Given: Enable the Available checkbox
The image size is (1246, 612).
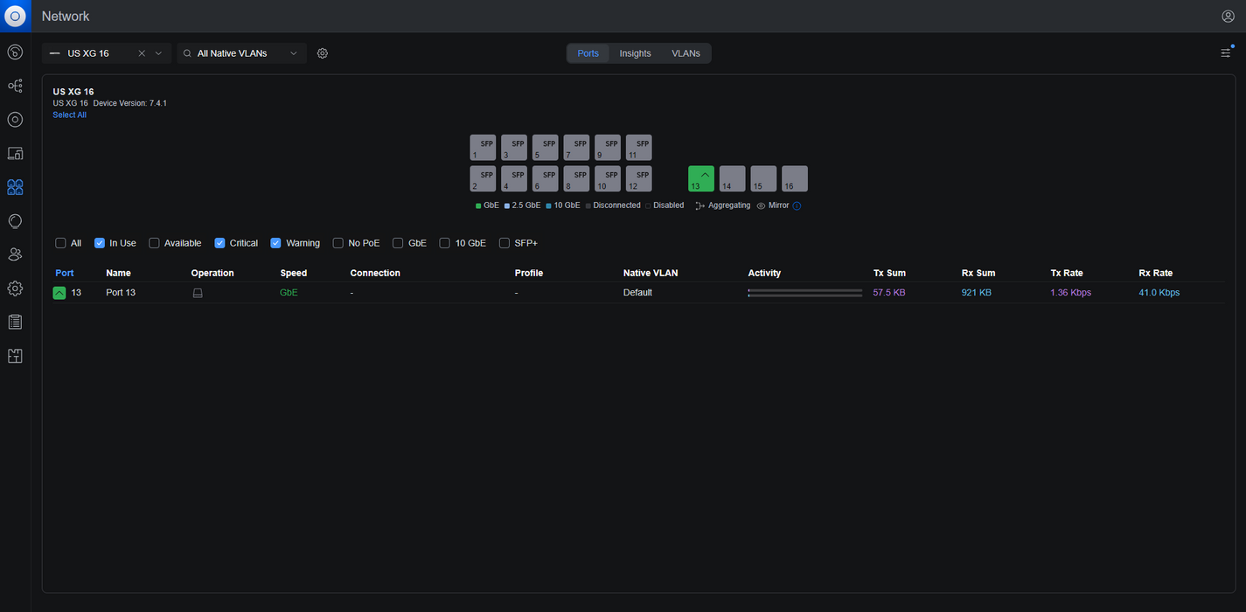Looking at the screenshot, I should tap(154, 243).
